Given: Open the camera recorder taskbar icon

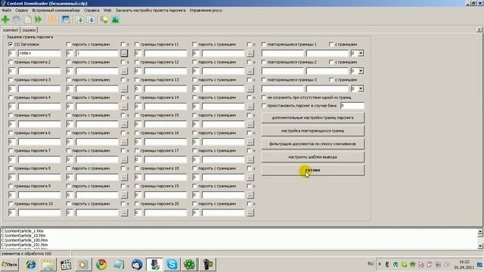Looking at the screenshot, I should (208, 264).
